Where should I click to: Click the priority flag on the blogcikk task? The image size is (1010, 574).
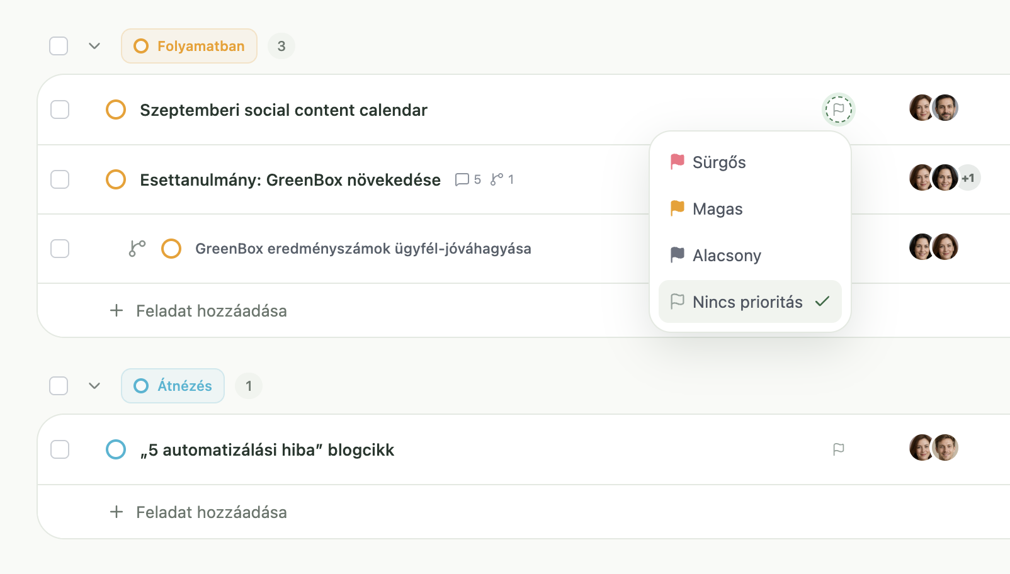(839, 449)
